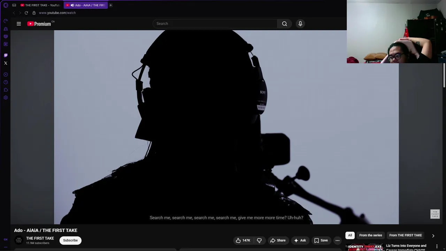Go back to previous page
Image resolution: width=446 pixels, height=251 pixels.
(x=14, y=13)
